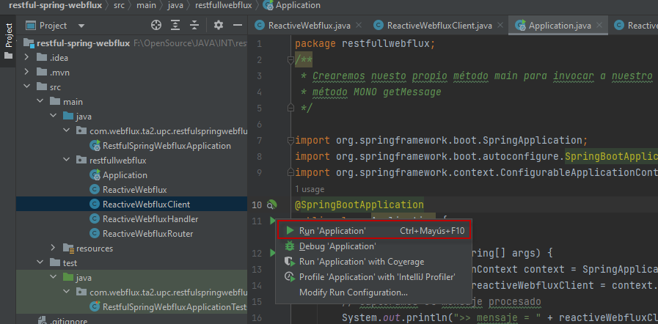Click ConfigurableApplicationContext import on line 9
The width and height of the screenshot is (658, 324).
tap(476, 172)
